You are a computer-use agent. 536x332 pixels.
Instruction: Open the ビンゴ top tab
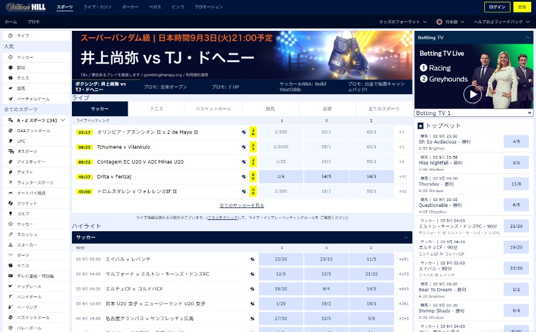point(178,7)
